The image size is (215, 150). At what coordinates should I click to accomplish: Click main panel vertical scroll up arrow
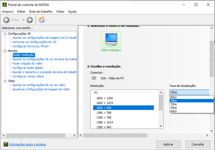pos(212,28)
